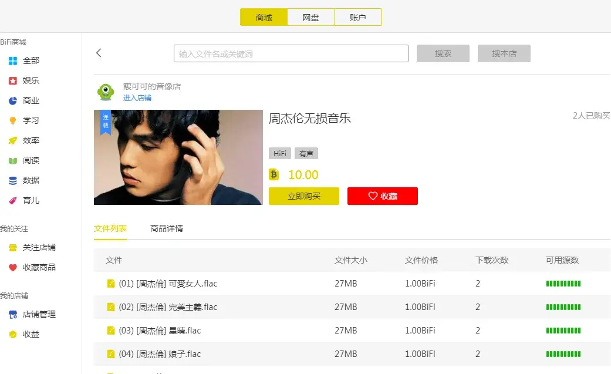
Task: Click file icon of 可愛女人.flac
Action: coord(111,284)
